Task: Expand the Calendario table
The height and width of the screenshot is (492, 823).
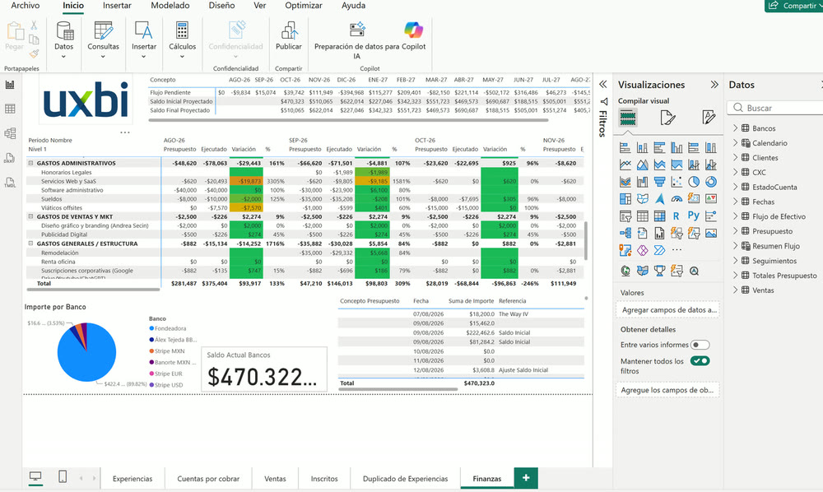Action: point(735,142)
